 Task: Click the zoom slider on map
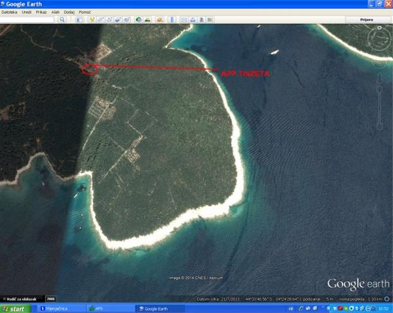(x=379, y=108)
